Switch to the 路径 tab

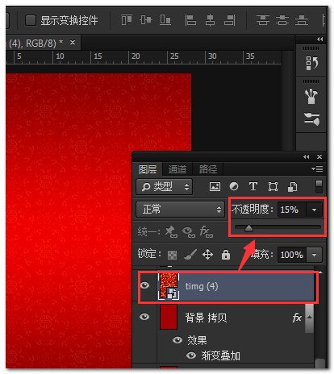tap(208, 169)
